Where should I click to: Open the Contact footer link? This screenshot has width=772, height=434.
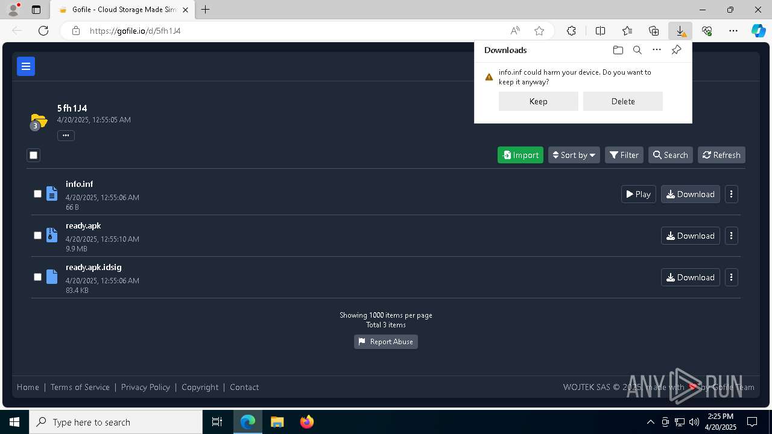coord(244,387)
